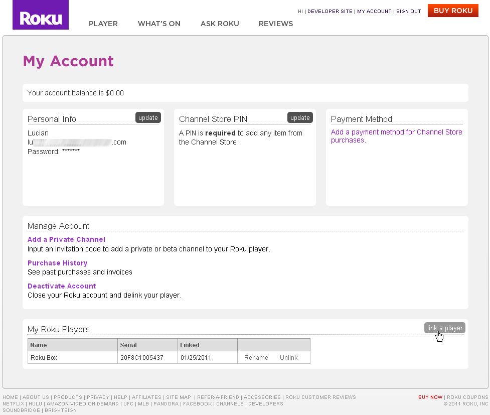The height and width of the screenshot is (415, 490).
Task: Open the SITE MAP footer link
Action: point(179,397)
